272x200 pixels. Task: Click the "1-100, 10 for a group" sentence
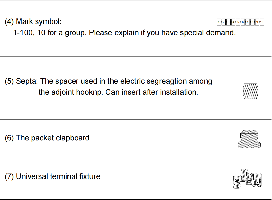pyautogui.click(x=50, y=33)
